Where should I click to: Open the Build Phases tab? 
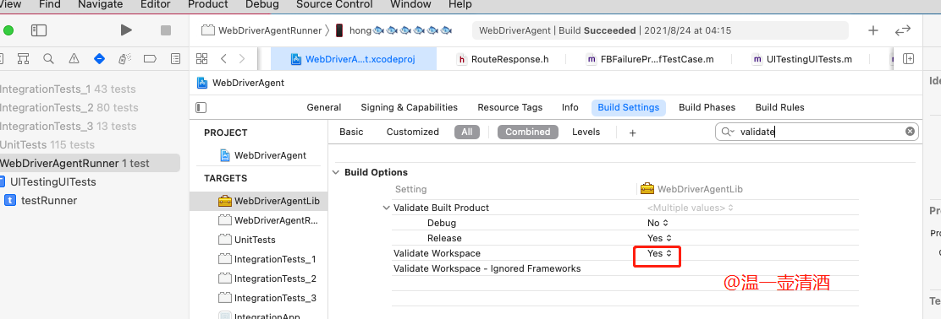point(707,108)
